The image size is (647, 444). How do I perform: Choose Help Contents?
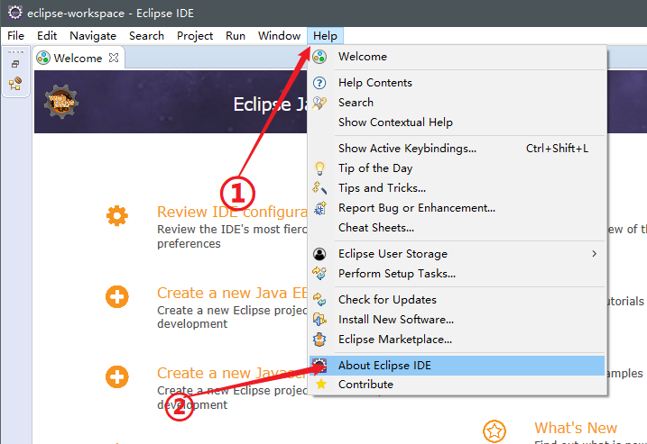pos(458,83)
